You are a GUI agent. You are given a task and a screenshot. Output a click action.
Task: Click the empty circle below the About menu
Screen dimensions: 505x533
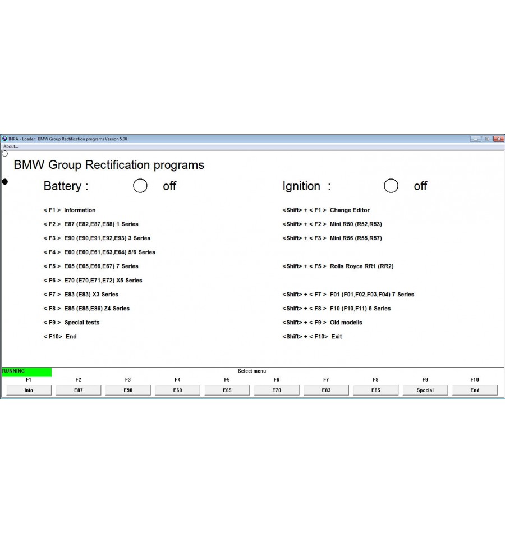[4, 154]
